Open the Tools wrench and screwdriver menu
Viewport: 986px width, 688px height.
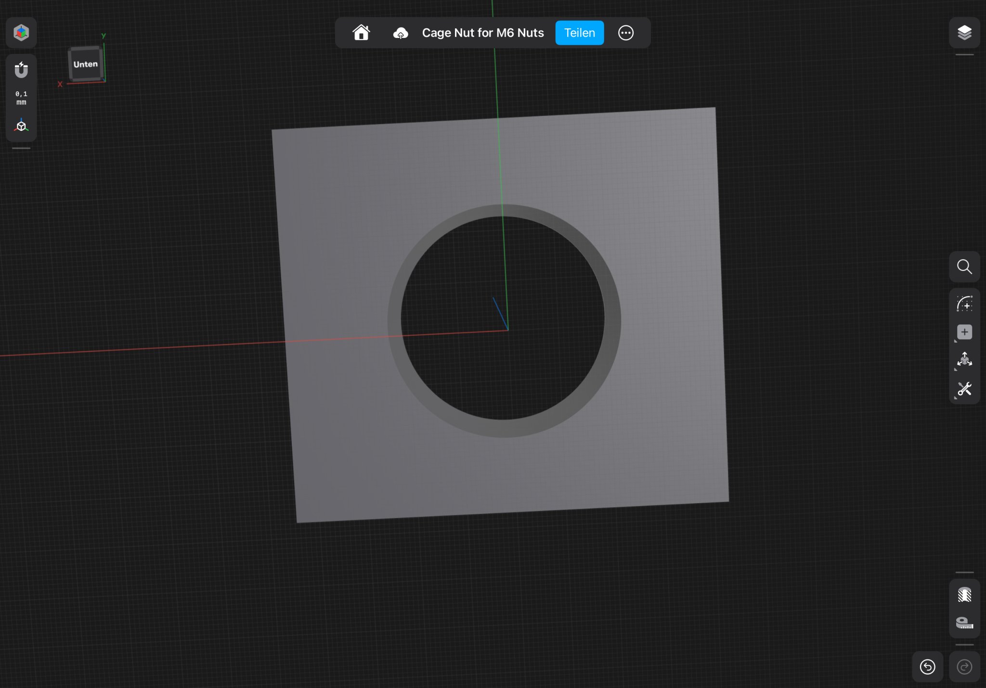point(964,389)
